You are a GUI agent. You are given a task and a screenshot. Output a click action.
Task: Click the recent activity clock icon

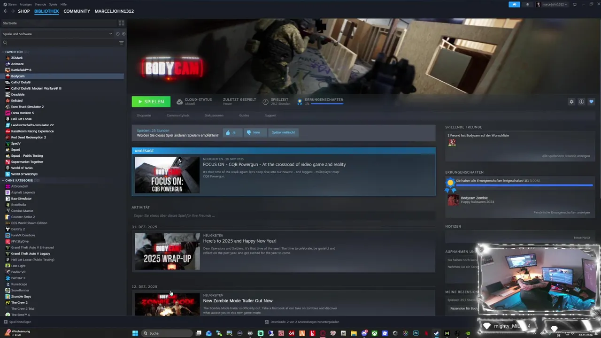(x=117, y=34)
